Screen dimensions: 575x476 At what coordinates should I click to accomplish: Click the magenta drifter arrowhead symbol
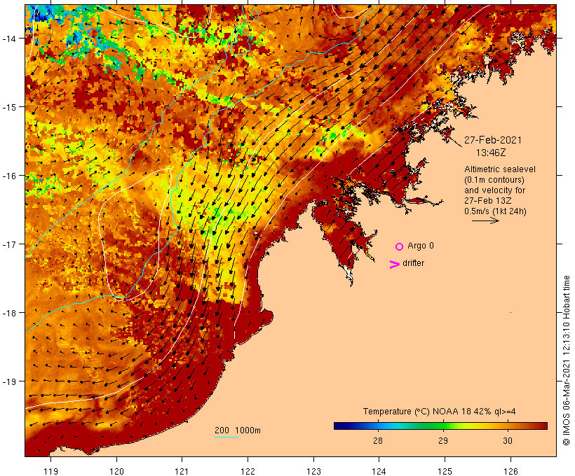(x=394, y=265)
